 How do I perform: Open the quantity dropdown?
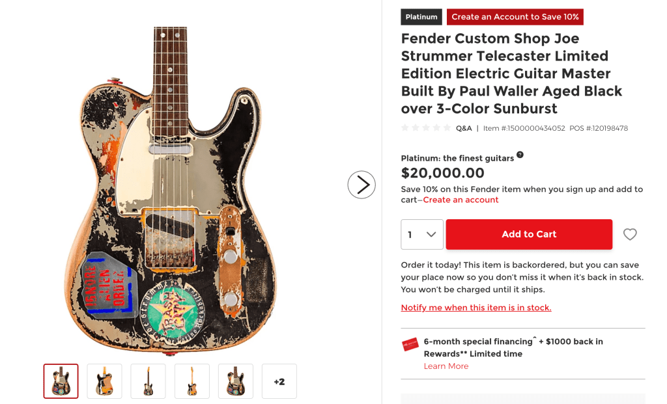coord(422,234)
